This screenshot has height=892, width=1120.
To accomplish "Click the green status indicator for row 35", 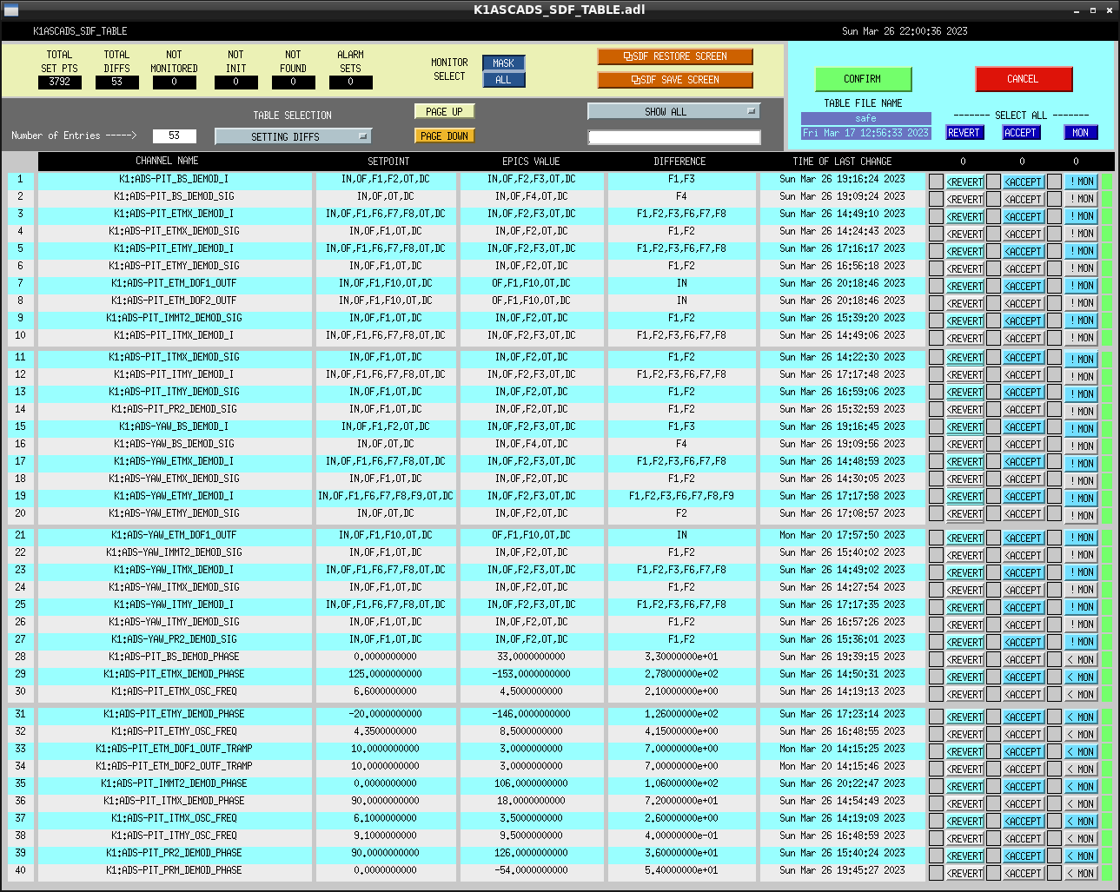I will click(1106, 786).
